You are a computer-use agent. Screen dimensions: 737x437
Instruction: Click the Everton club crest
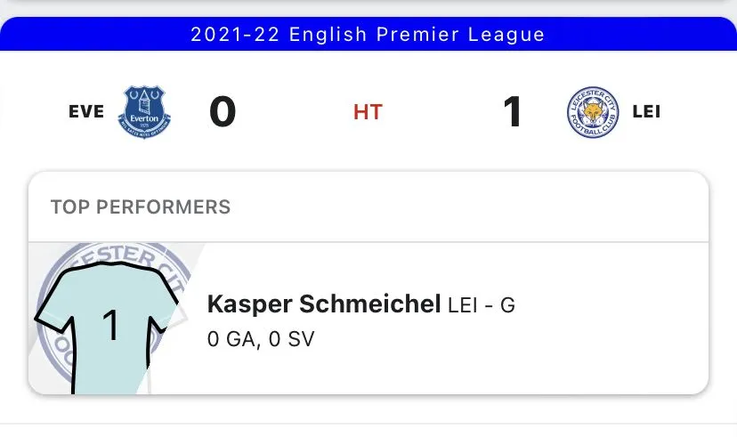click(x=145, y=112)
